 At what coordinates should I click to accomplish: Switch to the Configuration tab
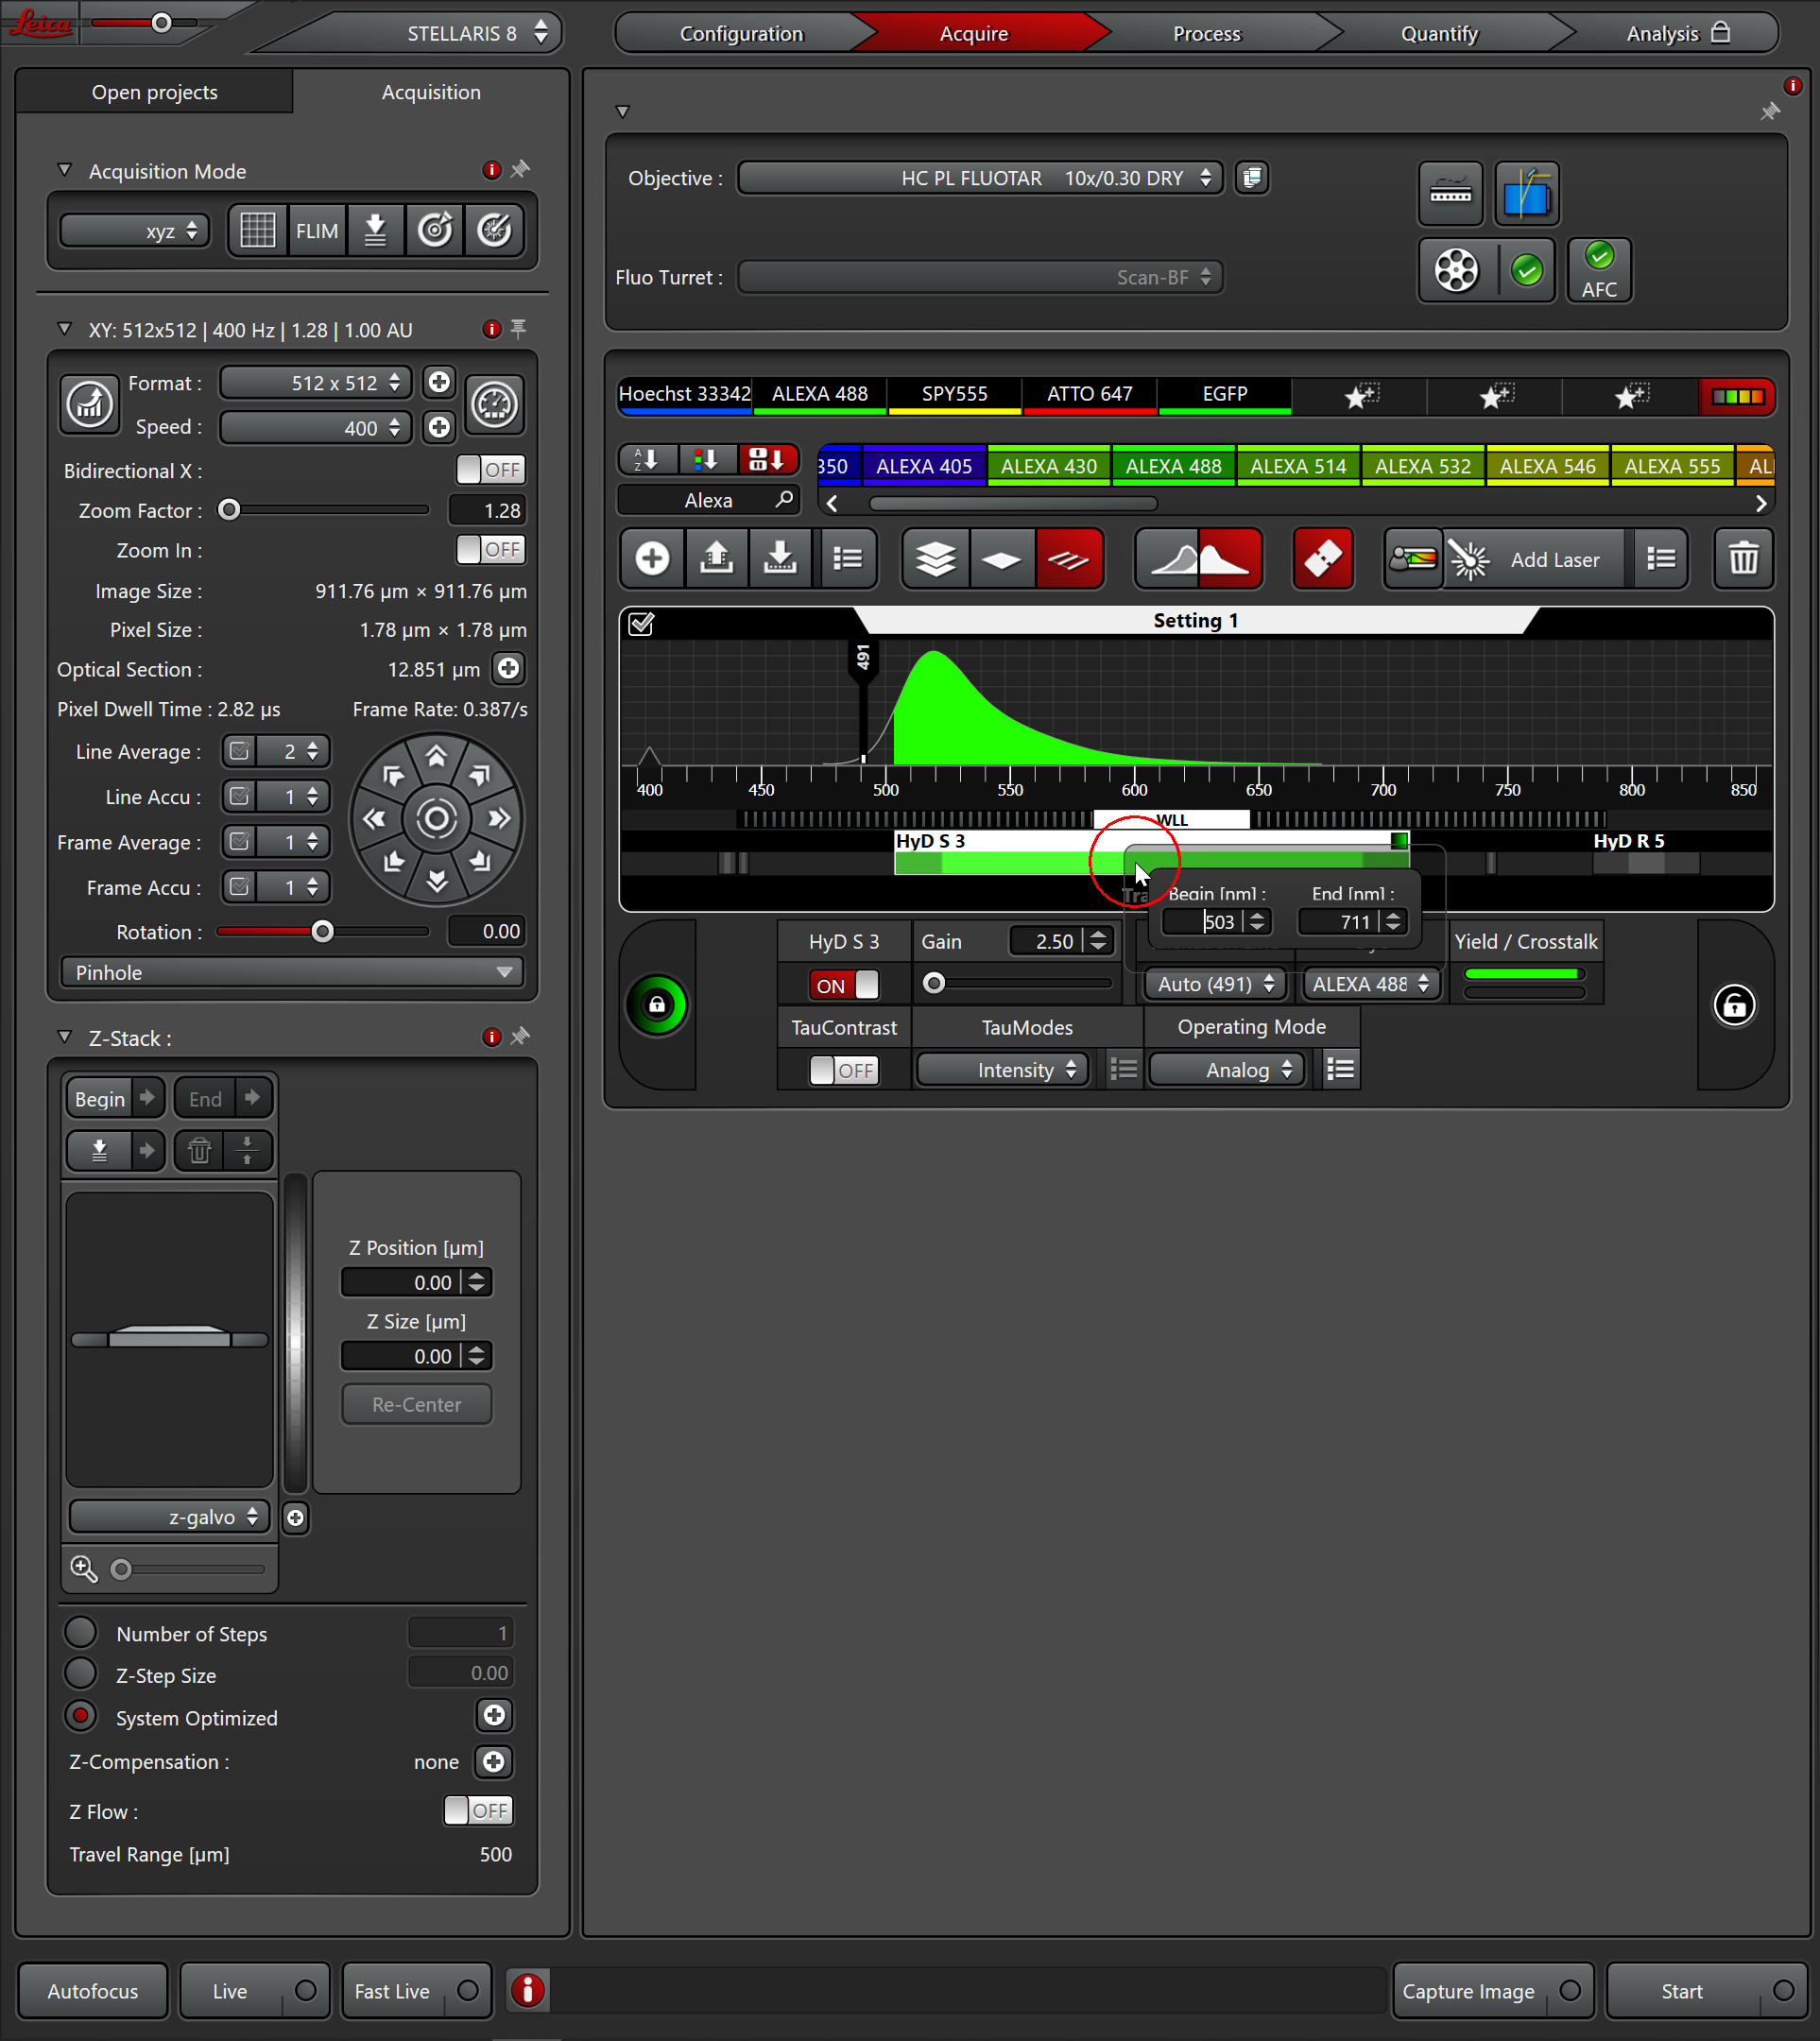741,34
